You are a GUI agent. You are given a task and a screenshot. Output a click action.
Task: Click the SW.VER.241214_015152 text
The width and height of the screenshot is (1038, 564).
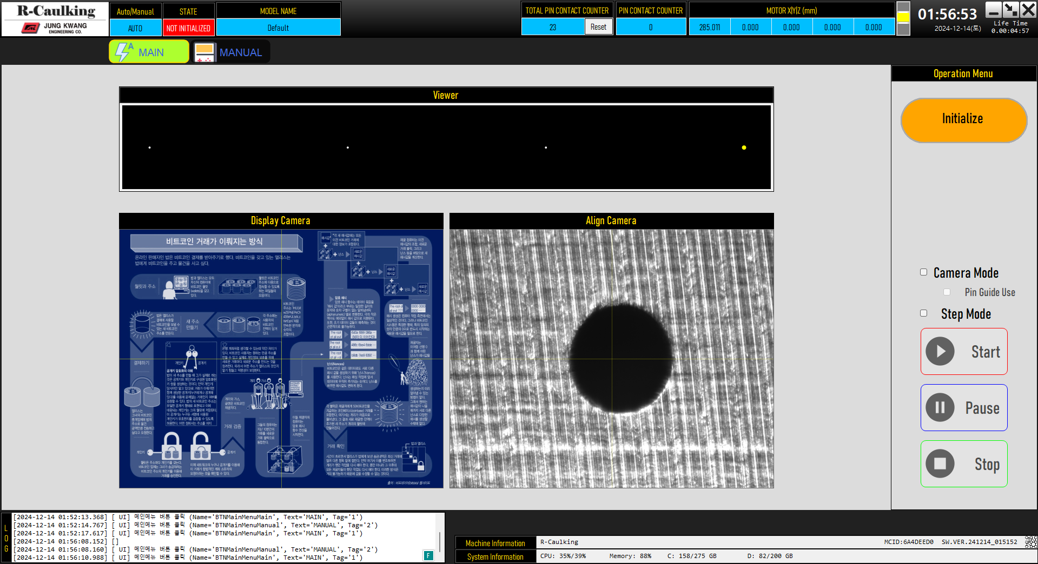[x=979, y=542]
